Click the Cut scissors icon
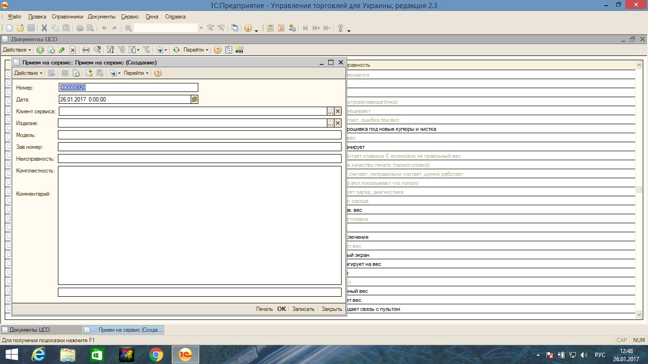Image resolution: width=648 pixels, height=364 pixels. pyautogui.click(x=44, y=28)
